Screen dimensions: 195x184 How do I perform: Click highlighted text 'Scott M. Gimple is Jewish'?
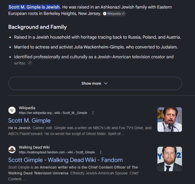pyautogui.click(x=34, y=7)
